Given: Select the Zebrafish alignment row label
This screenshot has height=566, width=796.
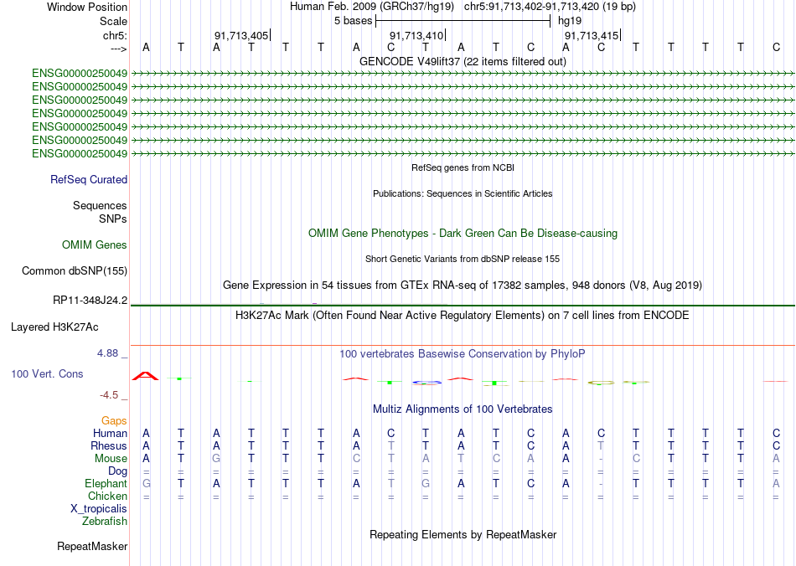Looking at the screenshot, I should click(x=105, y=522).
